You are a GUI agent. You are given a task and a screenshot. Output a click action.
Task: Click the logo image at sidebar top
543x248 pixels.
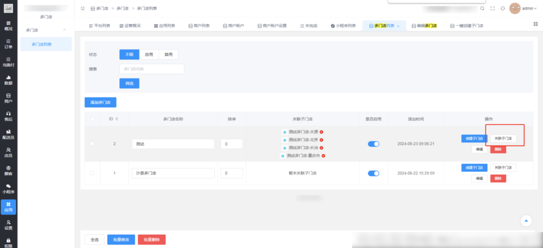(x=8, y=8)
